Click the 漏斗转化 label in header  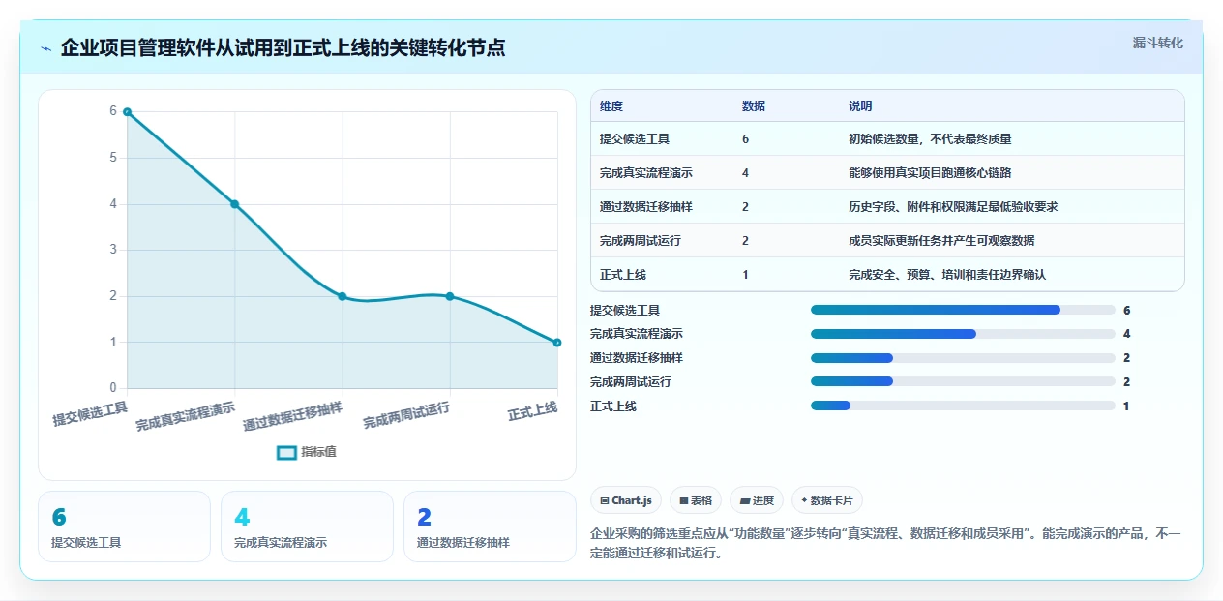1157,43
